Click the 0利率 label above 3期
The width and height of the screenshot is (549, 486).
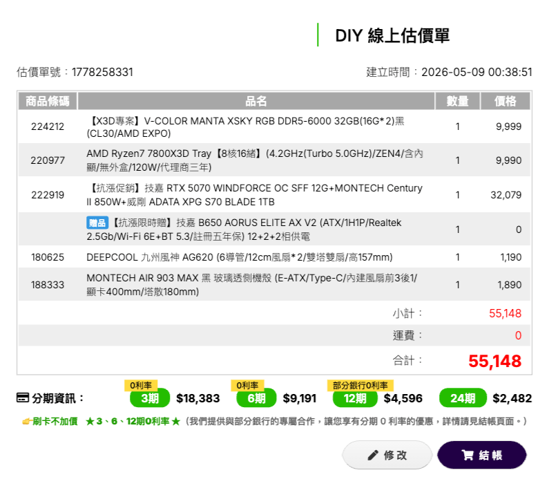pyautogui.click(x=141, y=386)
